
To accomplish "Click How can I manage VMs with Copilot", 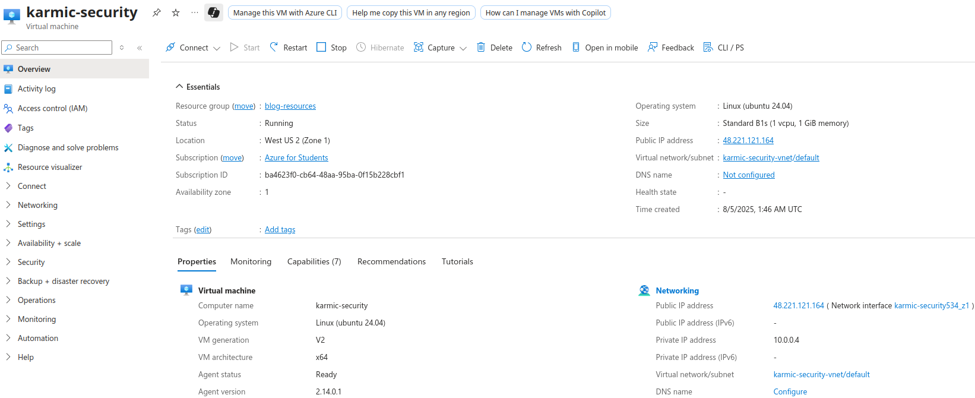I will pos(546,12).
